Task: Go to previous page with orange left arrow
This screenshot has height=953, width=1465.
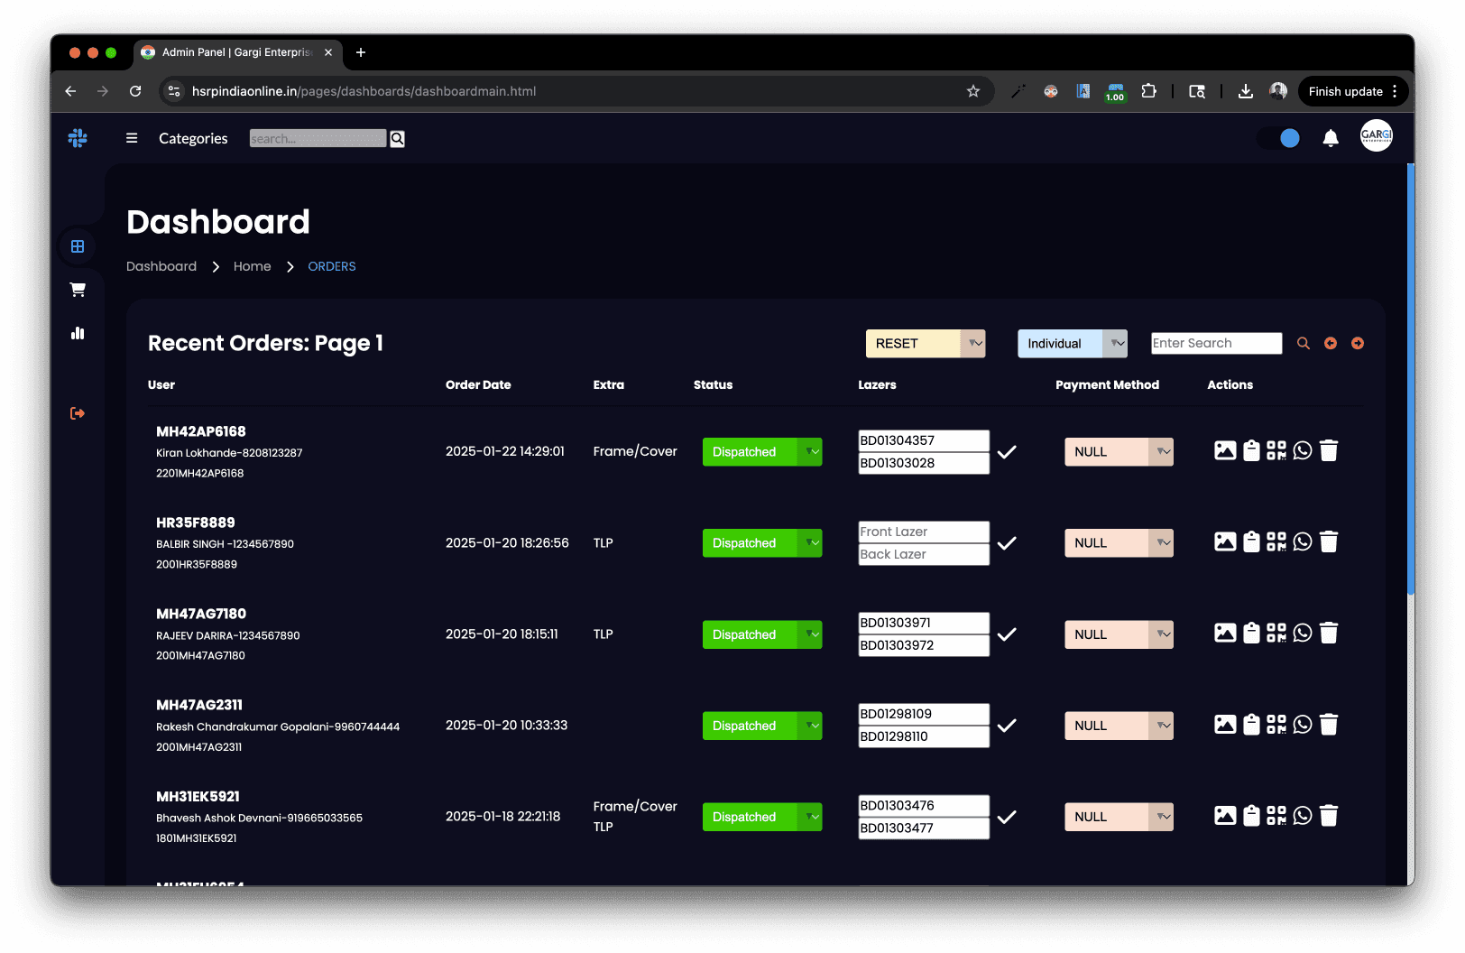Action: 1331,343
